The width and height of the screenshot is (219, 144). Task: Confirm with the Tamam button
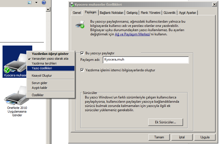159,137
